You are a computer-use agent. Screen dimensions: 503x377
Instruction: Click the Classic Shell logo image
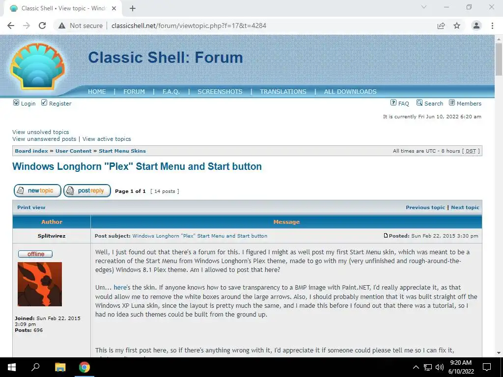[37, 66]
